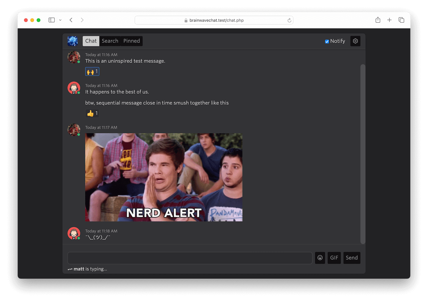Open the NERD ALERT GIF image
Viewport: 428px width, 302px height.
(x=164, y=177)
